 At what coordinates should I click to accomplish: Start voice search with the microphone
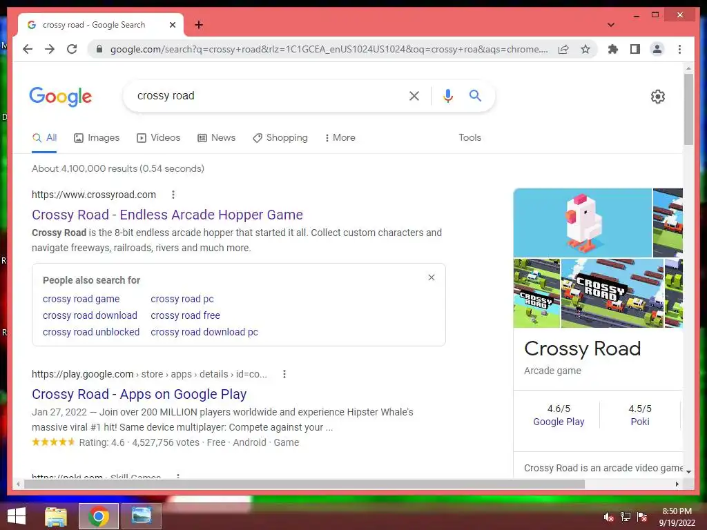click(447, 95)
